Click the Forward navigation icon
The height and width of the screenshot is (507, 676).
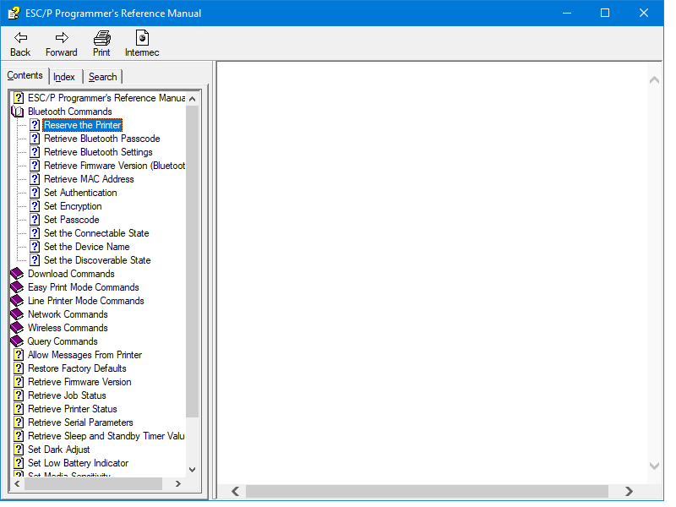60,38
